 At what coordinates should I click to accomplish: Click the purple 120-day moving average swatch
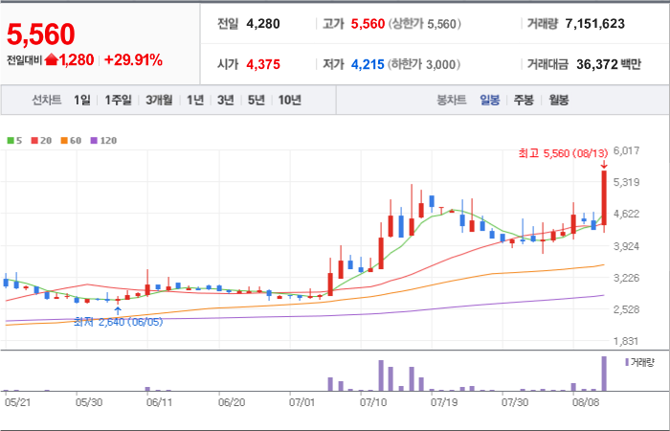tap(94, 141)
